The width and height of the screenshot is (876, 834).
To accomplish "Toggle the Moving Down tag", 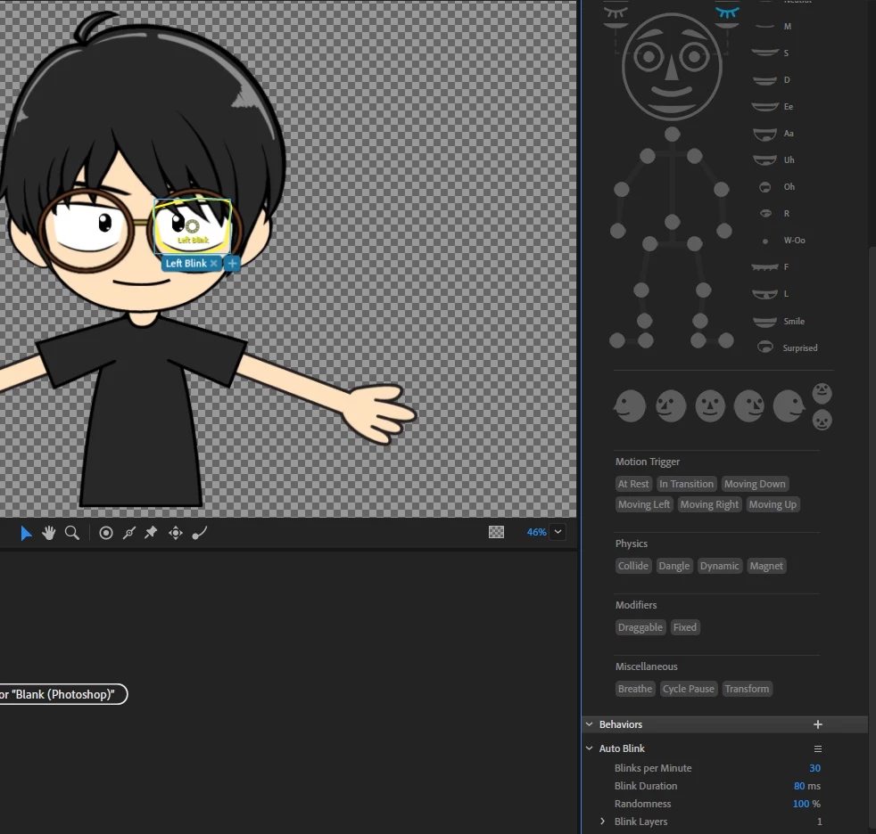I will pos(754,484).
